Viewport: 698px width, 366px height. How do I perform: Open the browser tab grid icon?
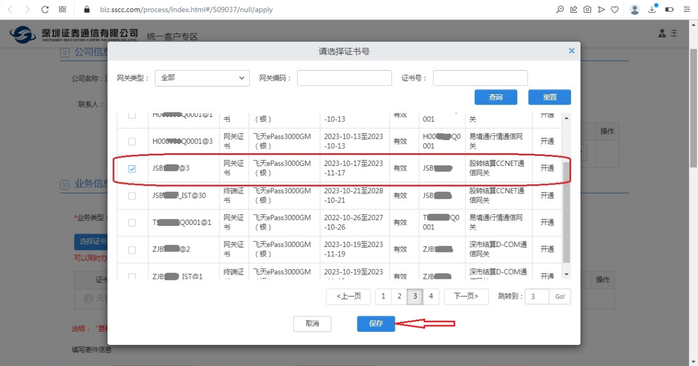pos(62,9)
